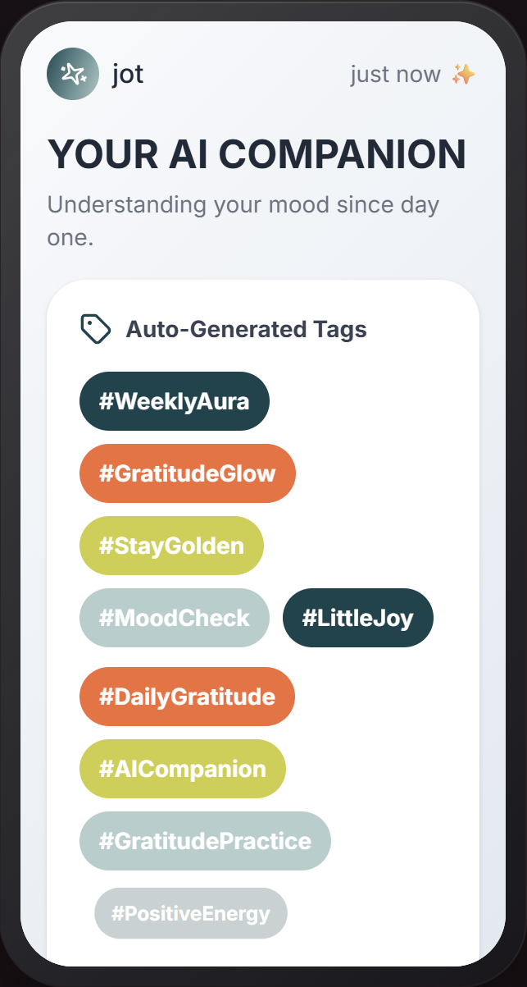Tap the #GratitudePractice tag chip
This screenshot has height=987, width=527.
coord(205,841)
